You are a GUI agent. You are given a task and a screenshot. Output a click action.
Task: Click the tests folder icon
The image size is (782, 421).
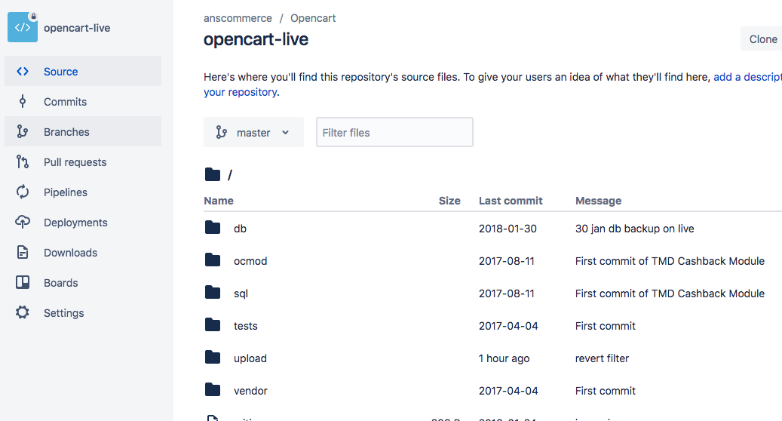(213, 324)
